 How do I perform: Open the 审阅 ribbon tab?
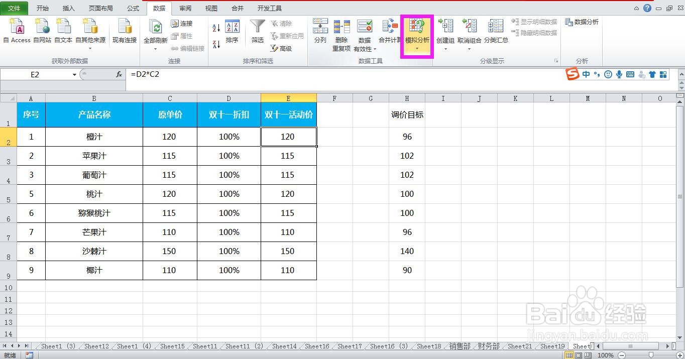185,8
